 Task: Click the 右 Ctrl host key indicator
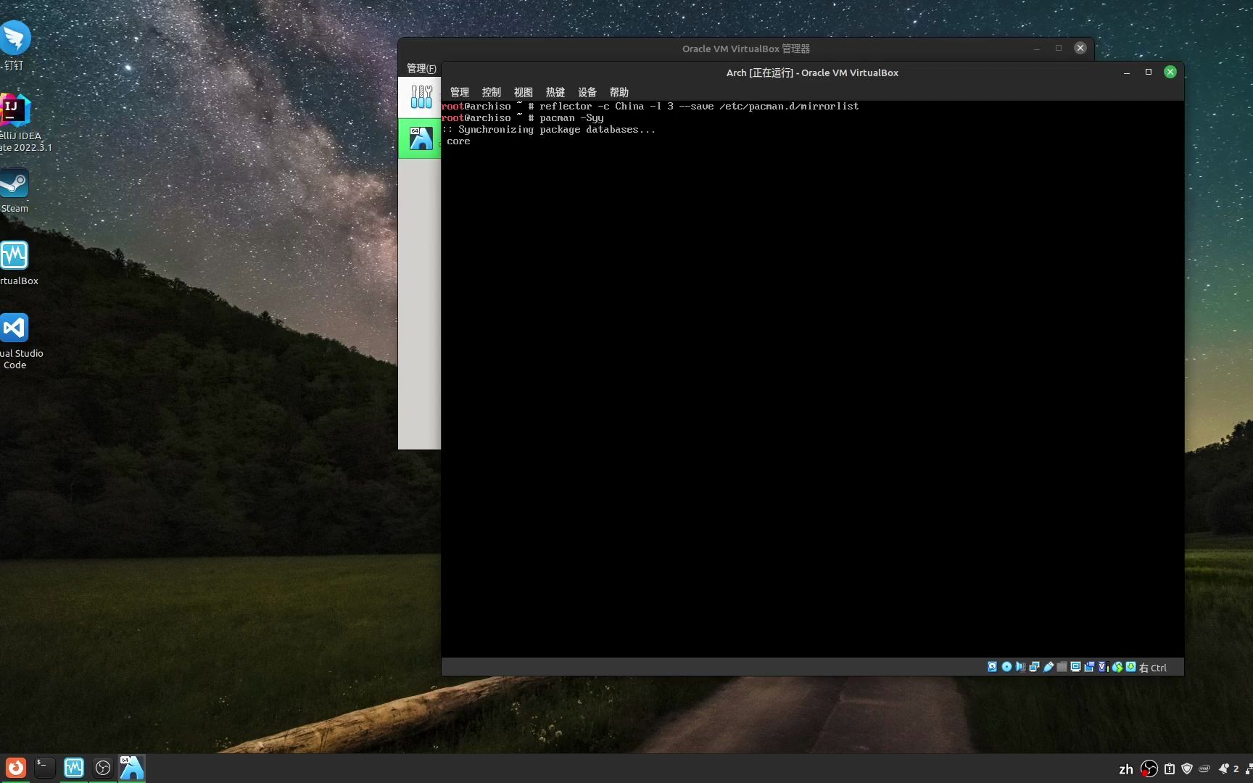(x=1152, y=667)
